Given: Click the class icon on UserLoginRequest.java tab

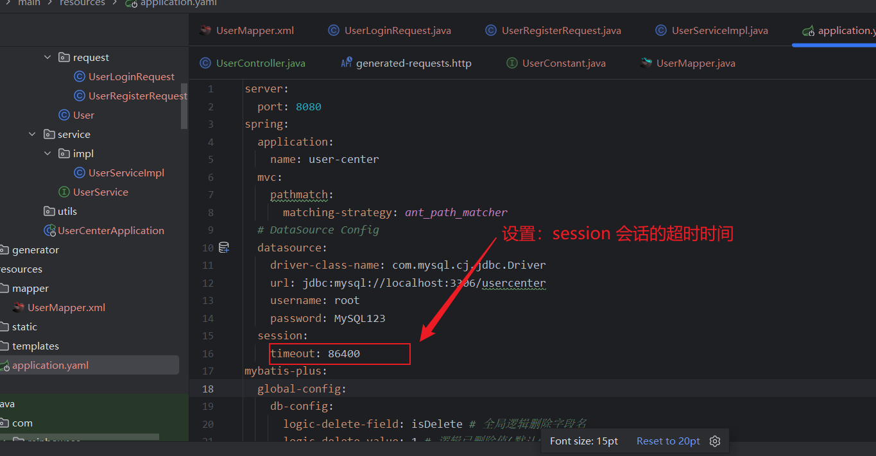Looking at the screenshot, I should click(x=334, y=30).
